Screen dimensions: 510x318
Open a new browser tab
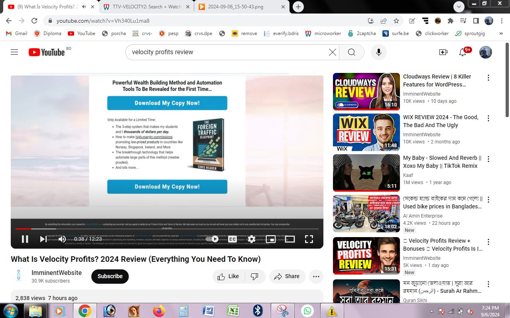[298, 7]
